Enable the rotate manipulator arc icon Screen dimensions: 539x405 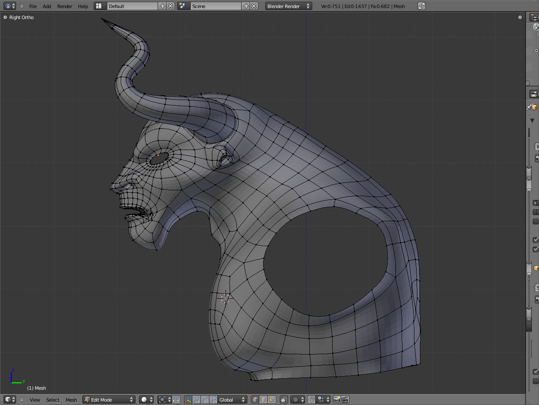205,399
